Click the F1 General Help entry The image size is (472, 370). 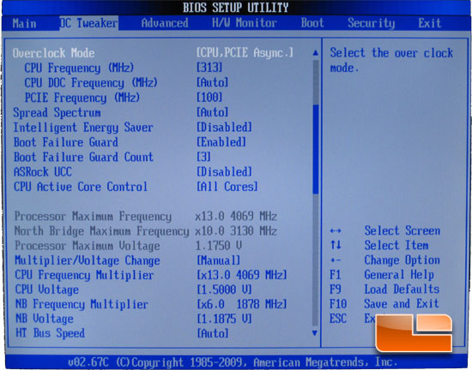pyautogui.click(x=382, y=274)
